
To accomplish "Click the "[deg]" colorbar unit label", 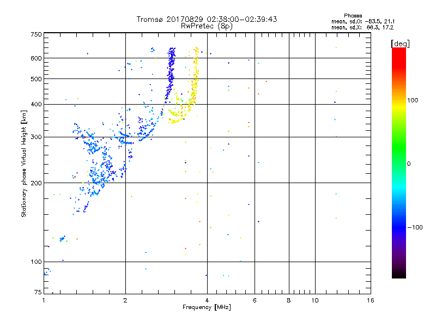I will point(400,44).
